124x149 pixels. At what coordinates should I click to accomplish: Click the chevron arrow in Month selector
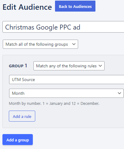tap(119, 93)
